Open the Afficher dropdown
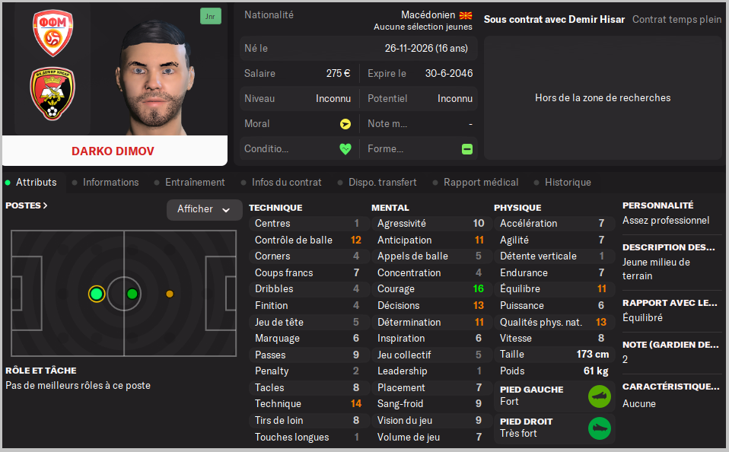729x452 pixels. click(x=204, y=209)
